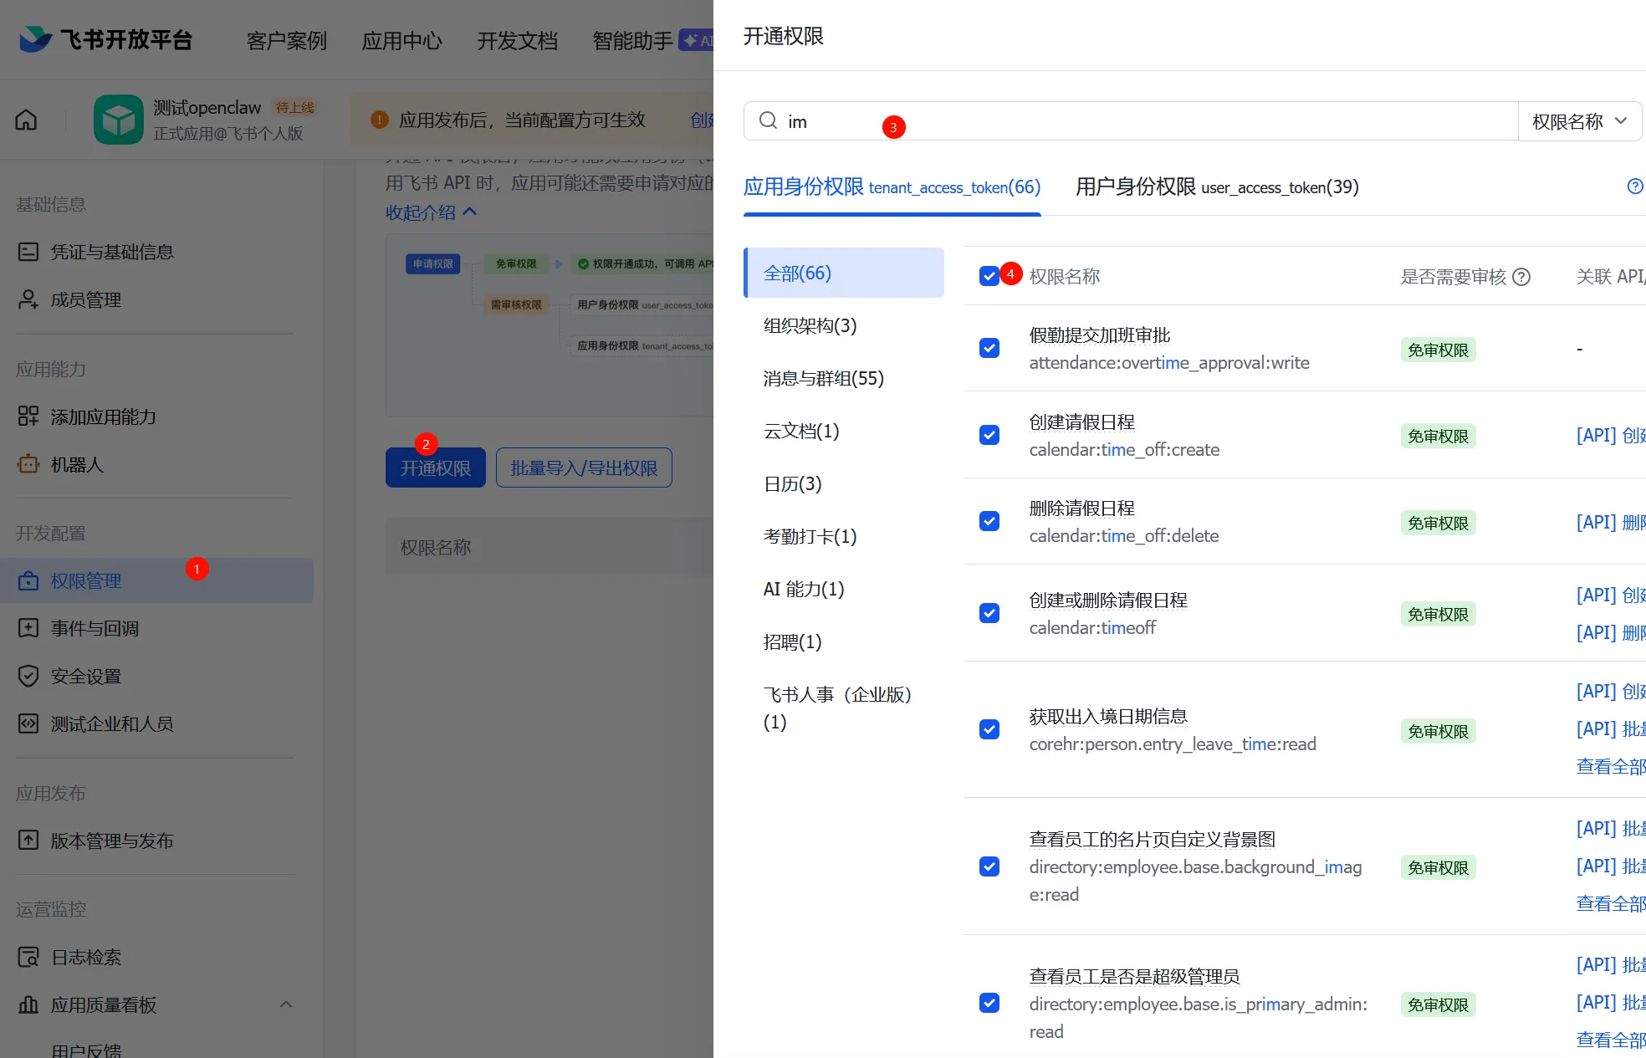Open the 权限名称 search type dropdown
The width and height of the screenshot is (1646, 1058).
pyautogui.click(x=1579, y=121)
